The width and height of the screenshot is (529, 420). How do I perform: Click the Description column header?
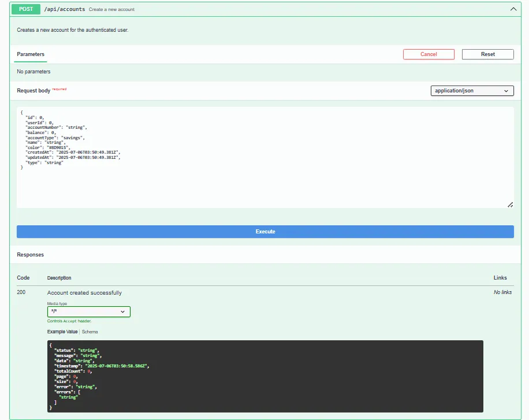point(59,278)
